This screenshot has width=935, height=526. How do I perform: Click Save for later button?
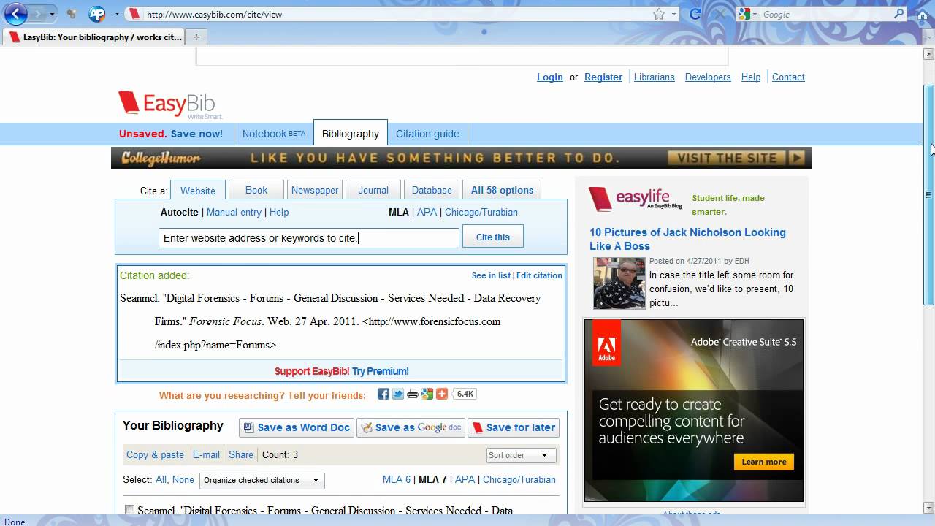click(x=514, y=427)
